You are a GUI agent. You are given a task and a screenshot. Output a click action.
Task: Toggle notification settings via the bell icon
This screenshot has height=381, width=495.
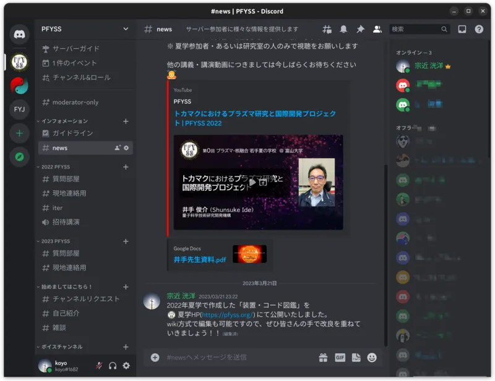point(343,29)
